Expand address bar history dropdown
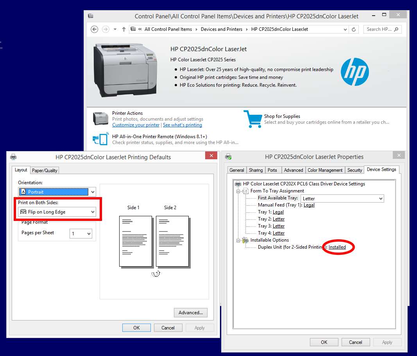 [x=345, y=30]
